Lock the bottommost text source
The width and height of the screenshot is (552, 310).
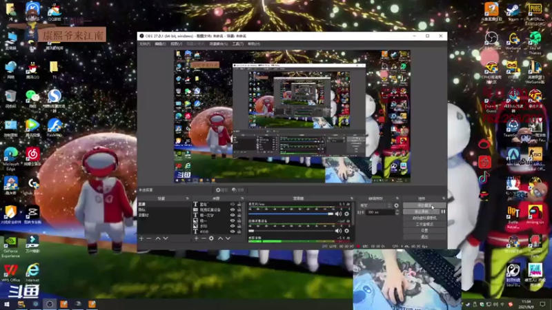(239, 231)
